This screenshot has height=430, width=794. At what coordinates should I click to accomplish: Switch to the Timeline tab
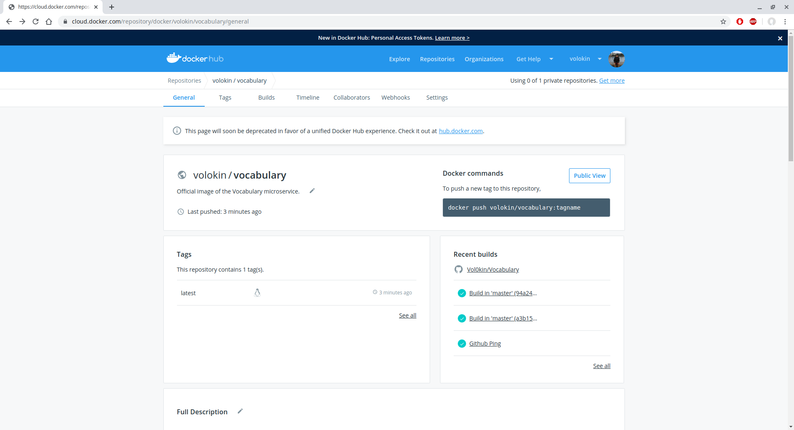click(x=308, y=98)
